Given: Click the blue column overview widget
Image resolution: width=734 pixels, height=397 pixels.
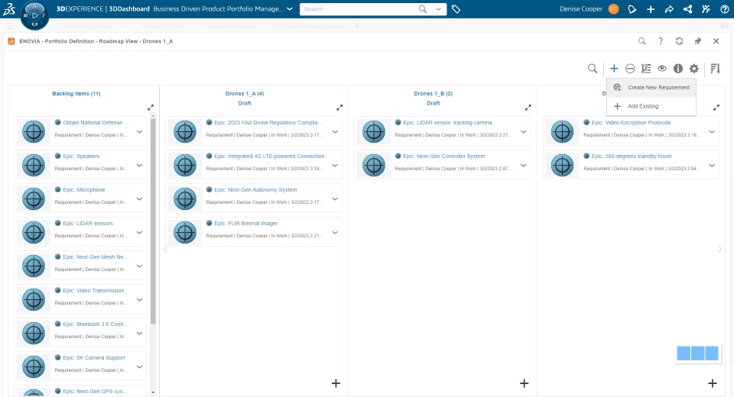Looking at the screenshot, I should [697, 353].
